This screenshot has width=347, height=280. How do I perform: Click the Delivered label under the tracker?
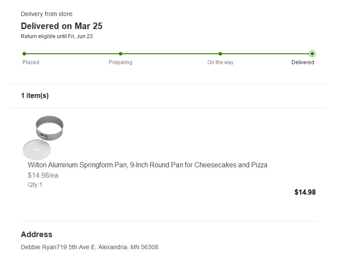303,62
